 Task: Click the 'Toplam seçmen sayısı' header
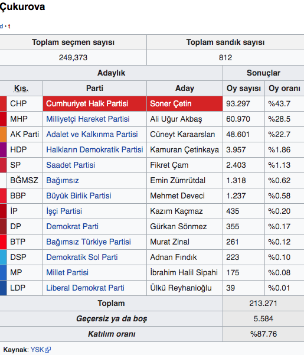(x=73, y=43)
